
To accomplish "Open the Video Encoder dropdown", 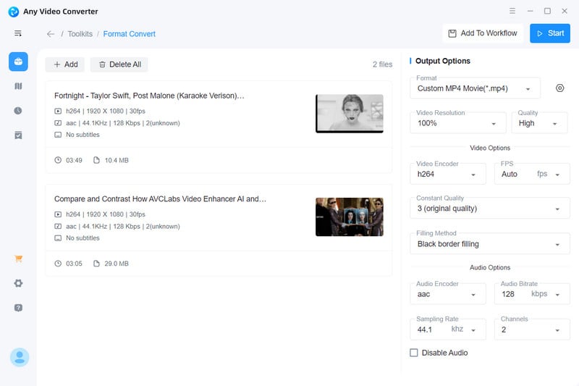I will [448, 174].
